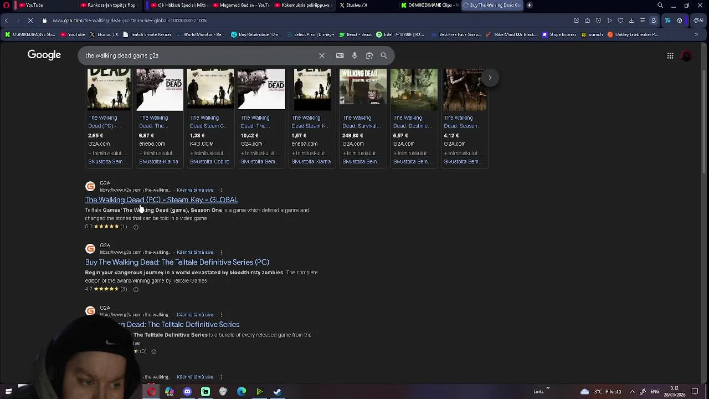Viewport: 709px width, 399px height.
Task: Show next shopping results arrow
Action: click(490, 78)
